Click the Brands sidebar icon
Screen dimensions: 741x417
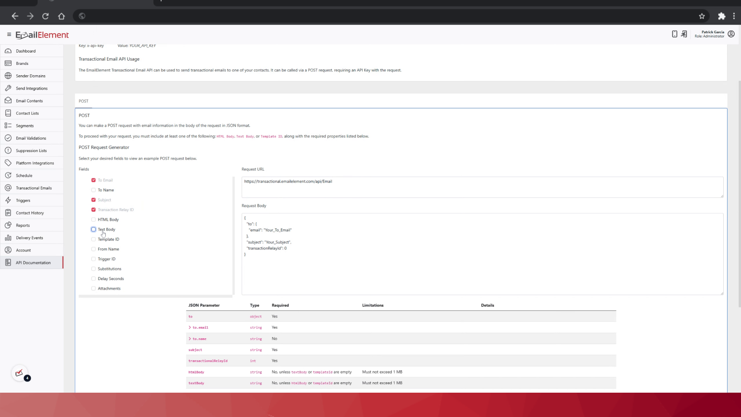[8, 63]
